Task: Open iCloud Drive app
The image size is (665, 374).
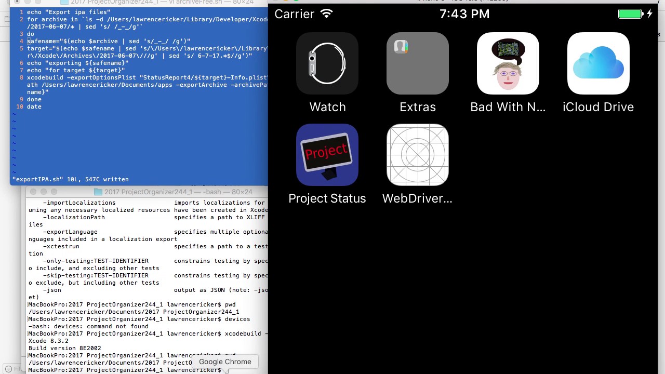Action: [598, 64]
